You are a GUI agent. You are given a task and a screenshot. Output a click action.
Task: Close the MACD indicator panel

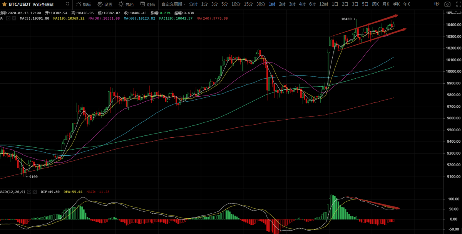[x=35, y=192]
